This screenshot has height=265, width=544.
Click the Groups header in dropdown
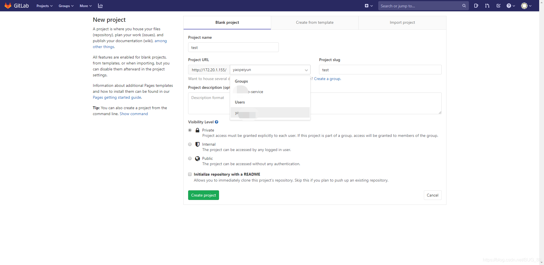tap(241, 81)
